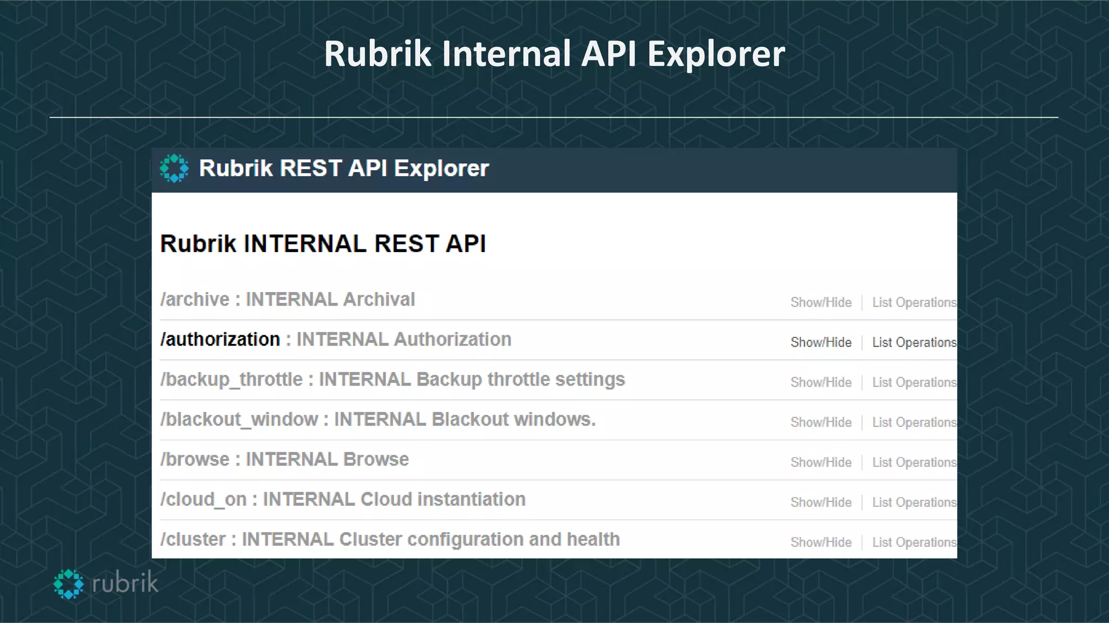Open the /authorization INTERNAL Authorization section

coord(336,340)
